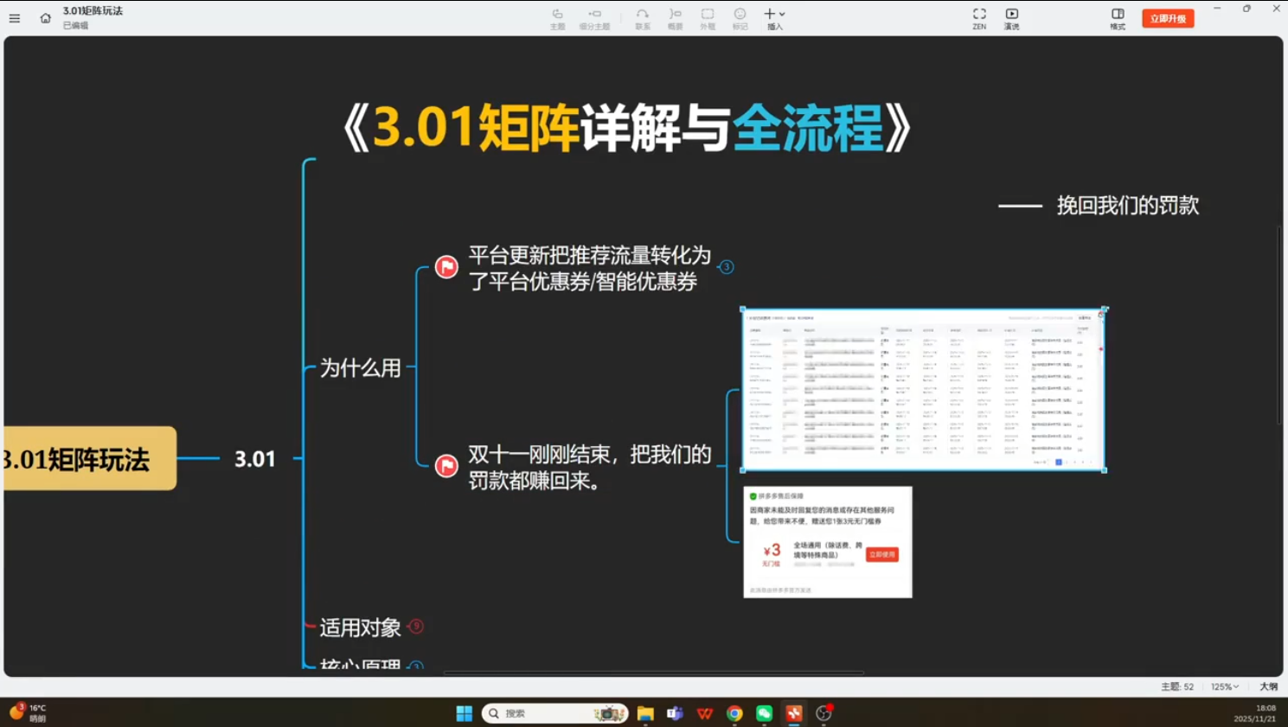Image resolution: width=1288 pixels, height=727 pixels.
Task: Enter ZEN mode
Action: click(979, 18)
